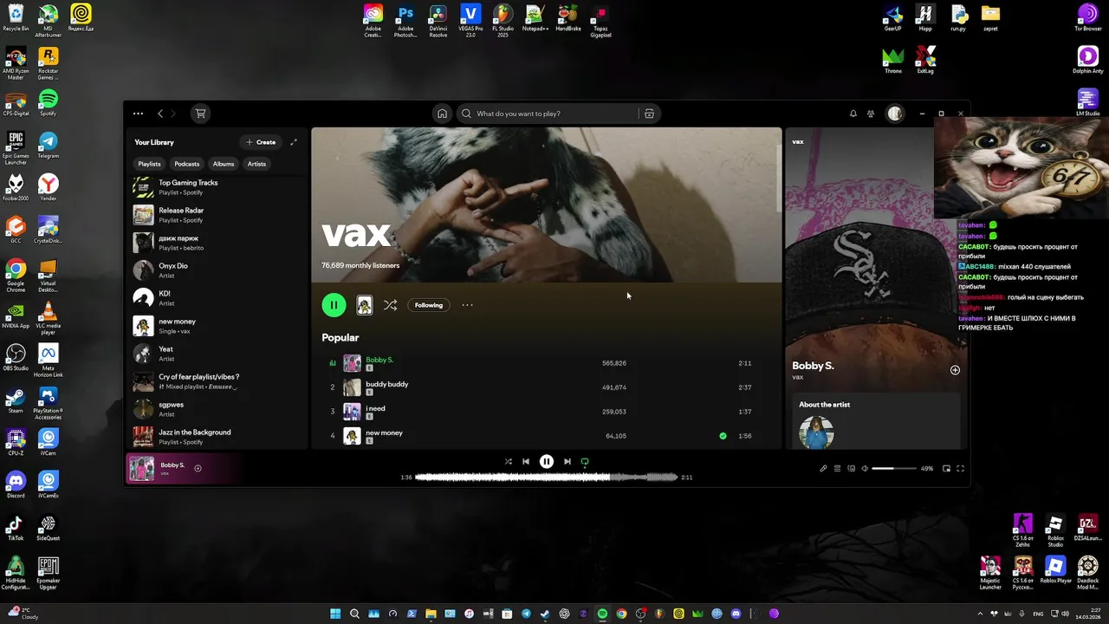
Task: Open sgpwes artist in library
Action: (x=217, y=409)
